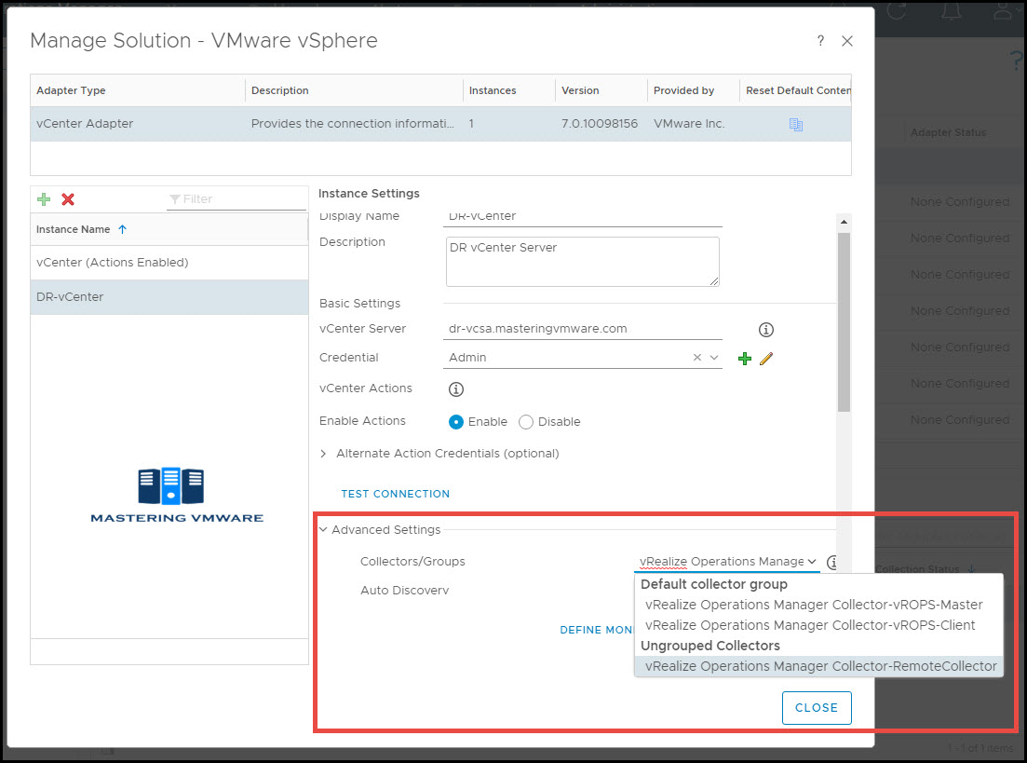Click the Description text area
1027x763 pixels.
pyautogui.click(x=582, y=262)
